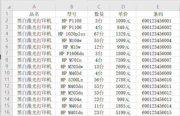Select column B header
Screen dimensions: 180x116
(72, 7)
